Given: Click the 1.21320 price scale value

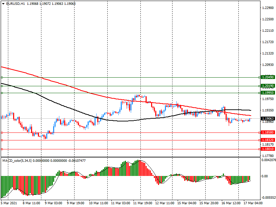Looking at the screenshot, I should (x=268, y=53).
